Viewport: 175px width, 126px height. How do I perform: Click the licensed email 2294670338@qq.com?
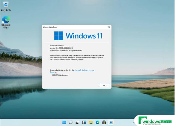coord(60,75)
